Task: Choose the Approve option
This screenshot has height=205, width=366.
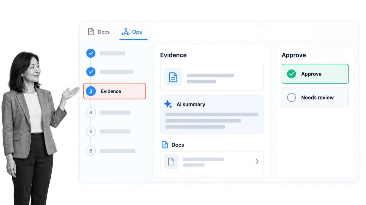Action: click(315, 74)
